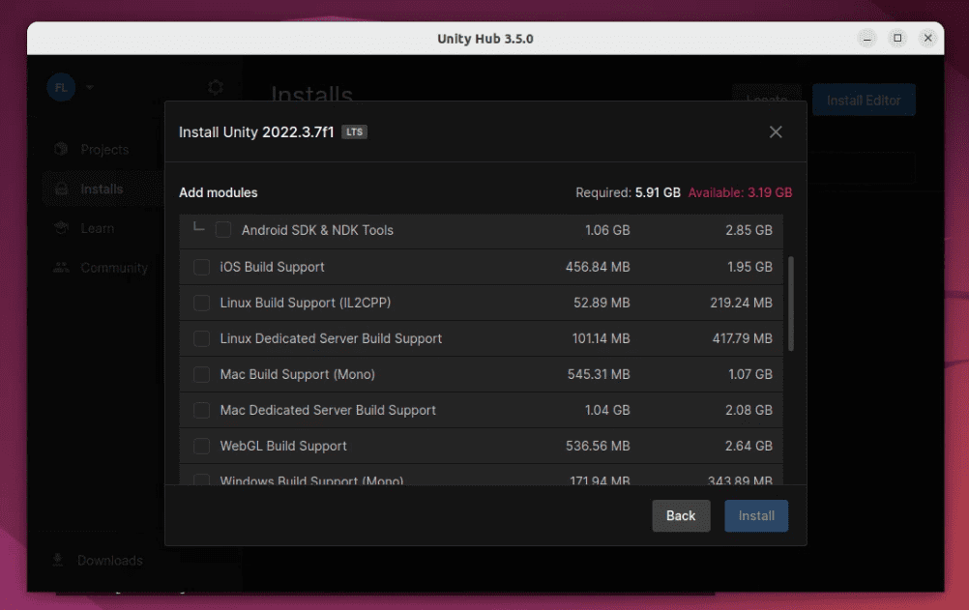The image size is (969, 610).
Task: Click the Projects cube icon
Action: 61,150
